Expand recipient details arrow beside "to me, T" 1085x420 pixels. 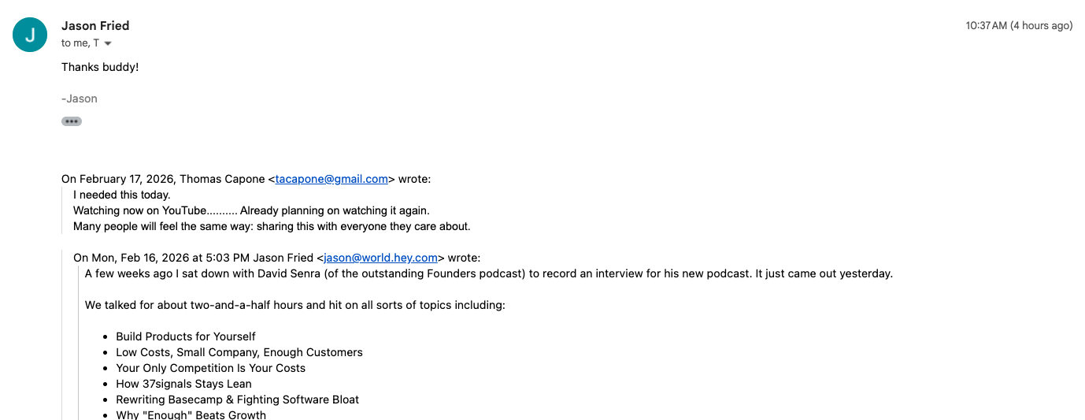click(108, 43)
